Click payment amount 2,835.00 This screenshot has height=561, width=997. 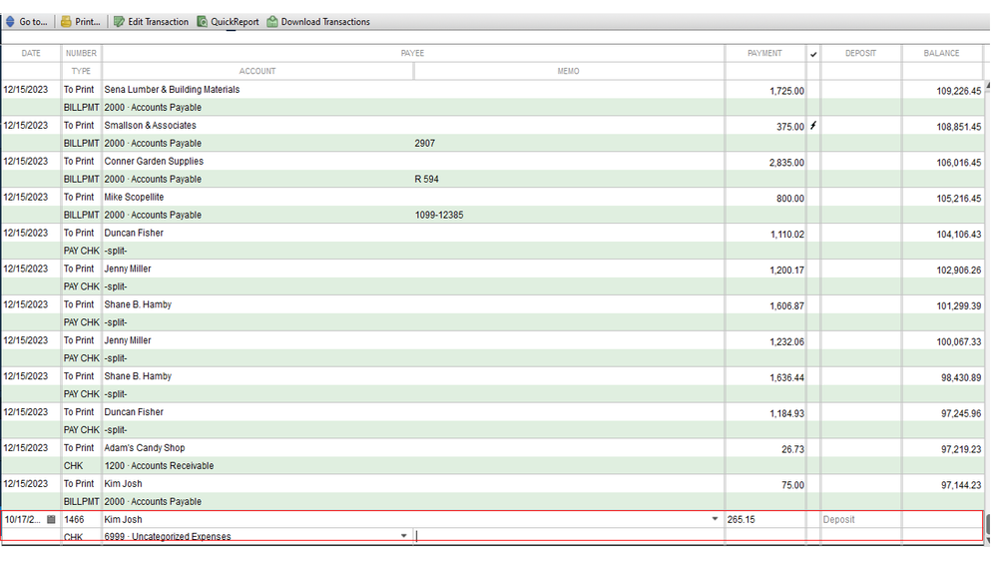coord(786,163)
